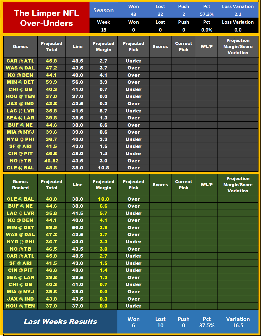Select last week's Lost count of 10
Image resolution: width=261 pixels, height=336 pixels.
(160, 325)
